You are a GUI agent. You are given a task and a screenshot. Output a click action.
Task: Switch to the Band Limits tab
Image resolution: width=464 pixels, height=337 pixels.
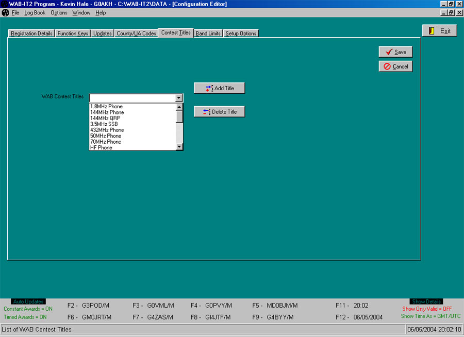[208, 32]
